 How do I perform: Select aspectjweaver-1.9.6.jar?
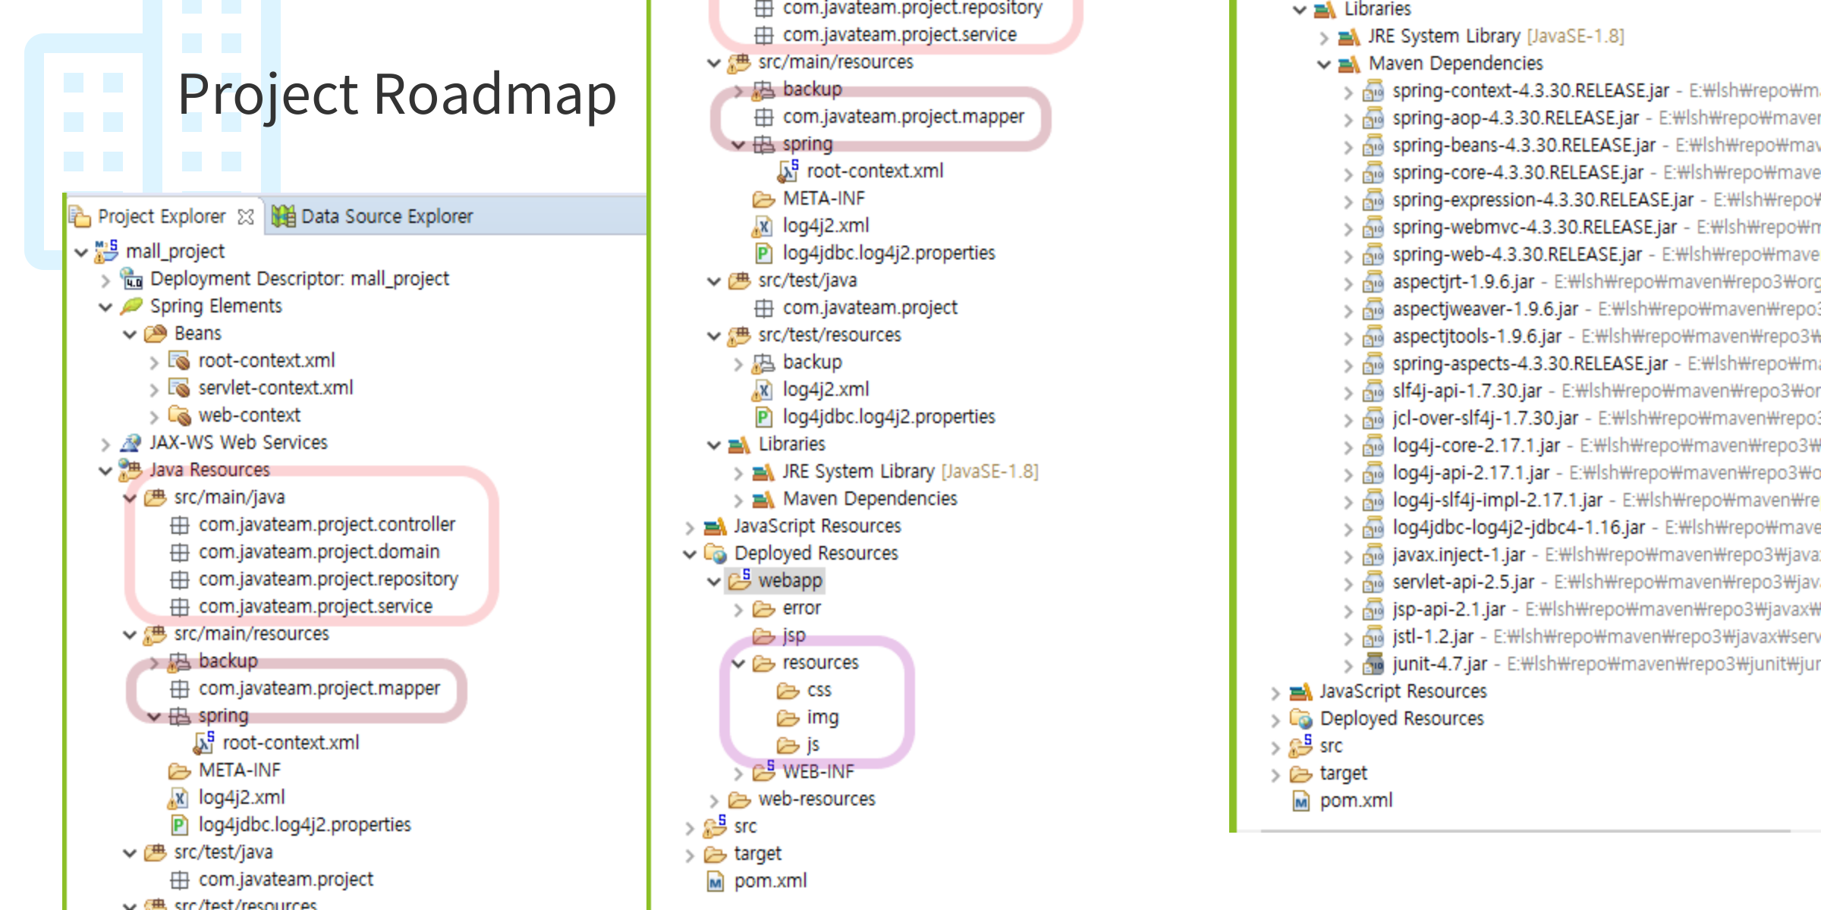[x=1485, y=309]
